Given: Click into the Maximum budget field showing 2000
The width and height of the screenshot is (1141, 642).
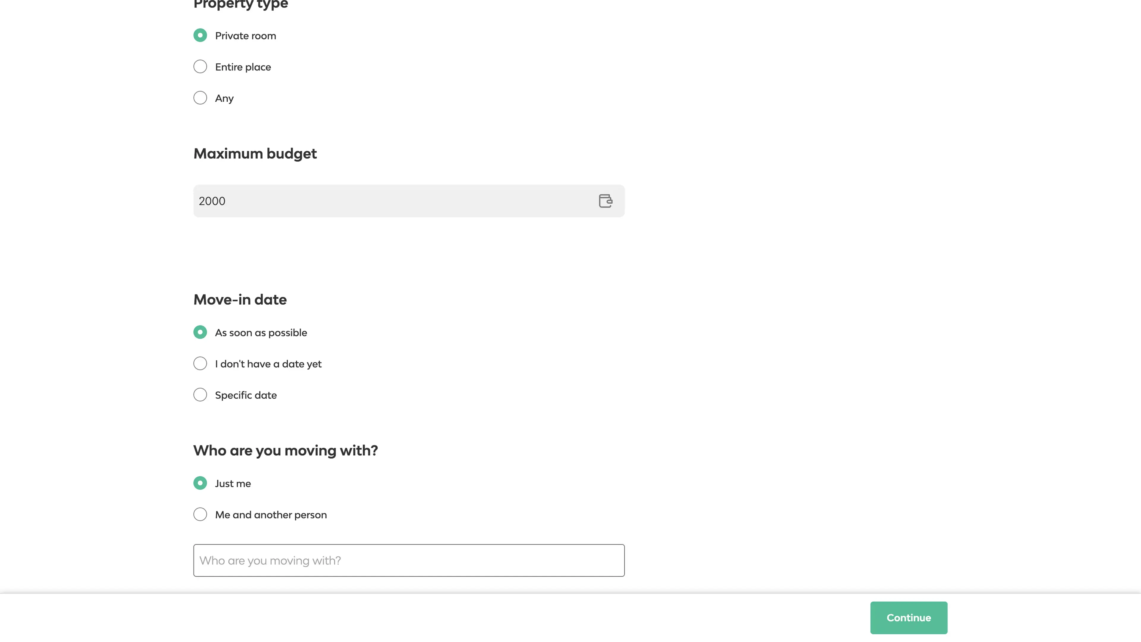Looking at the screenshot, I should [390, 201].
